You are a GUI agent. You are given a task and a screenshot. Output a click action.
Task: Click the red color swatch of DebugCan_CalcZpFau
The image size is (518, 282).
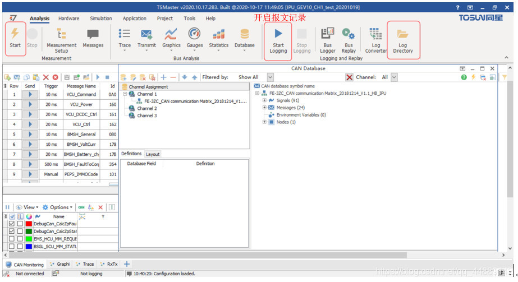tap(29, 224)
